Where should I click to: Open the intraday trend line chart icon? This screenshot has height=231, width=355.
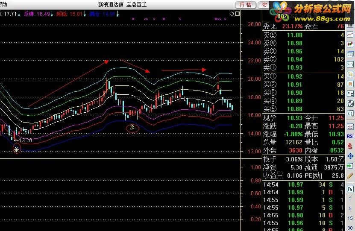[x=350, y=35]
